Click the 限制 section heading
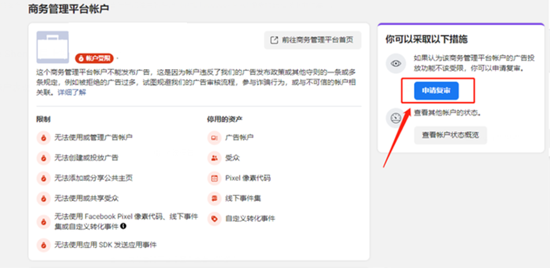This screenshot has height=268, width=550. click(43, 119)
